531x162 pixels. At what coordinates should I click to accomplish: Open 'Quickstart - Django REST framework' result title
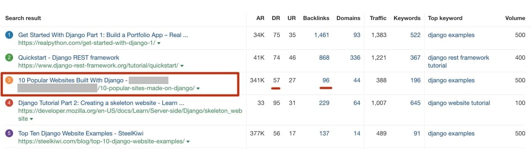coord(69,57)
